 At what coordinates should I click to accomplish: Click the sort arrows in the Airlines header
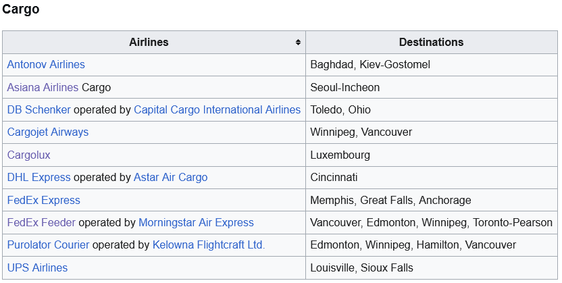(298, 43)
